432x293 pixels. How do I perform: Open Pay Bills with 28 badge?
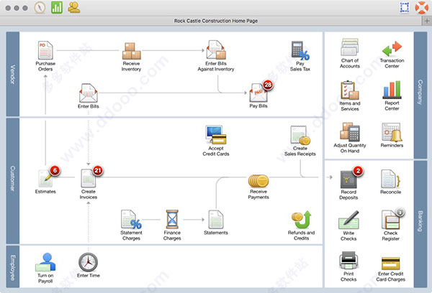258,93
